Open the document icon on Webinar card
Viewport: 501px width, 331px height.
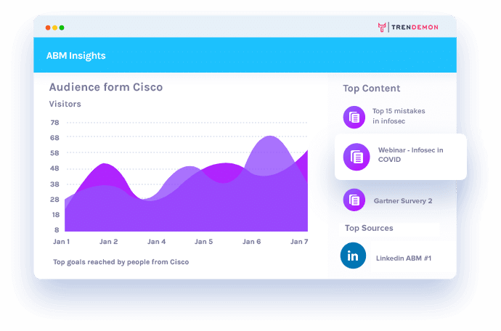point(357,157)
